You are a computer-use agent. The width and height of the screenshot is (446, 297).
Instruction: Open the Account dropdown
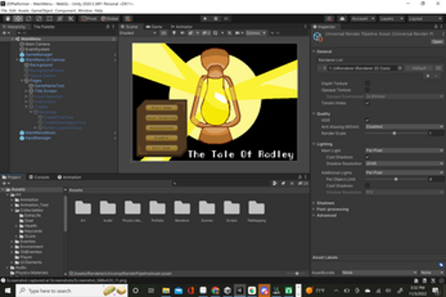click(x=362, y=19)
